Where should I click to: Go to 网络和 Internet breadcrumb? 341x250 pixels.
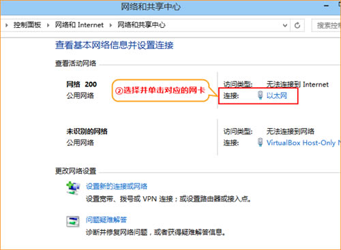pyautogui.click(x=79, y=25)
